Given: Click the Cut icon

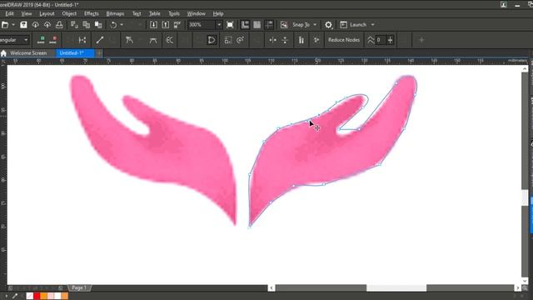Looking at the screenshot, I should click(x=74, y=25).
